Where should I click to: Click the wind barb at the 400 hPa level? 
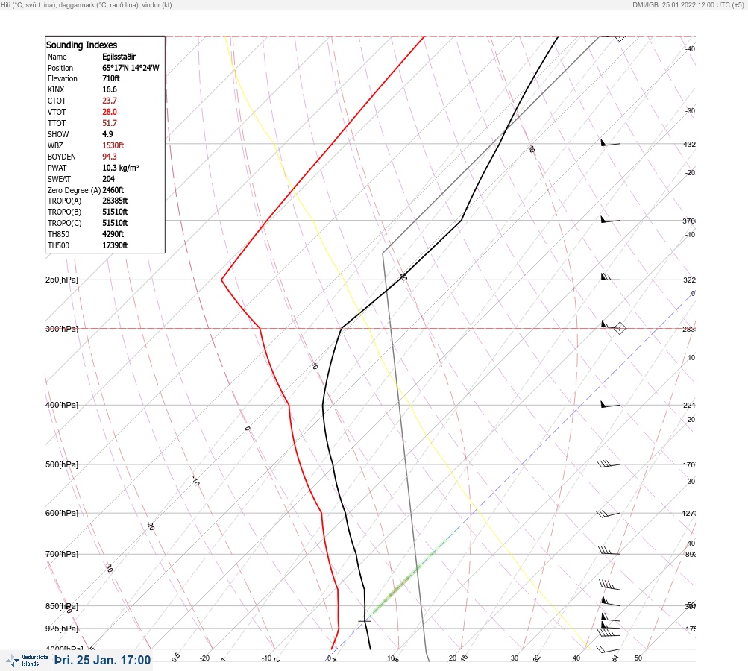[x=610, y=405]
